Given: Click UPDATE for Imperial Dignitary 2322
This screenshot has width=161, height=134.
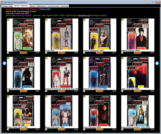Looking at the screenshot, I should 138,53.
